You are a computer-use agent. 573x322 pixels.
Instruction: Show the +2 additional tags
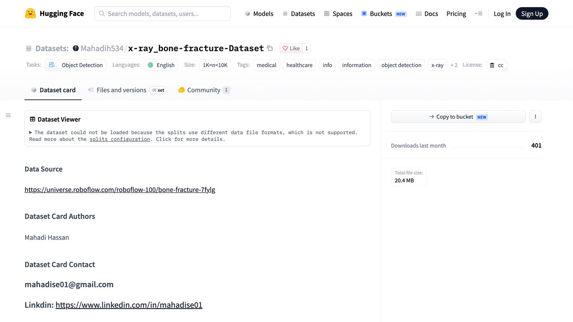coord(454,65)
